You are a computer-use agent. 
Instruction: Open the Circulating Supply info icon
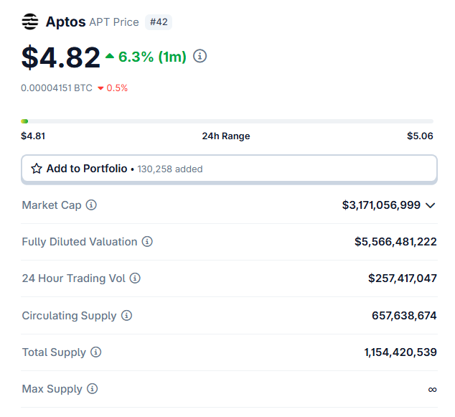(x=126, y=315)
